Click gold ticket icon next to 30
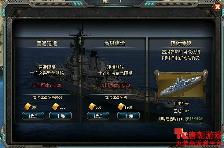This screenshot has width=224, height=148. [x=28, y=107]
